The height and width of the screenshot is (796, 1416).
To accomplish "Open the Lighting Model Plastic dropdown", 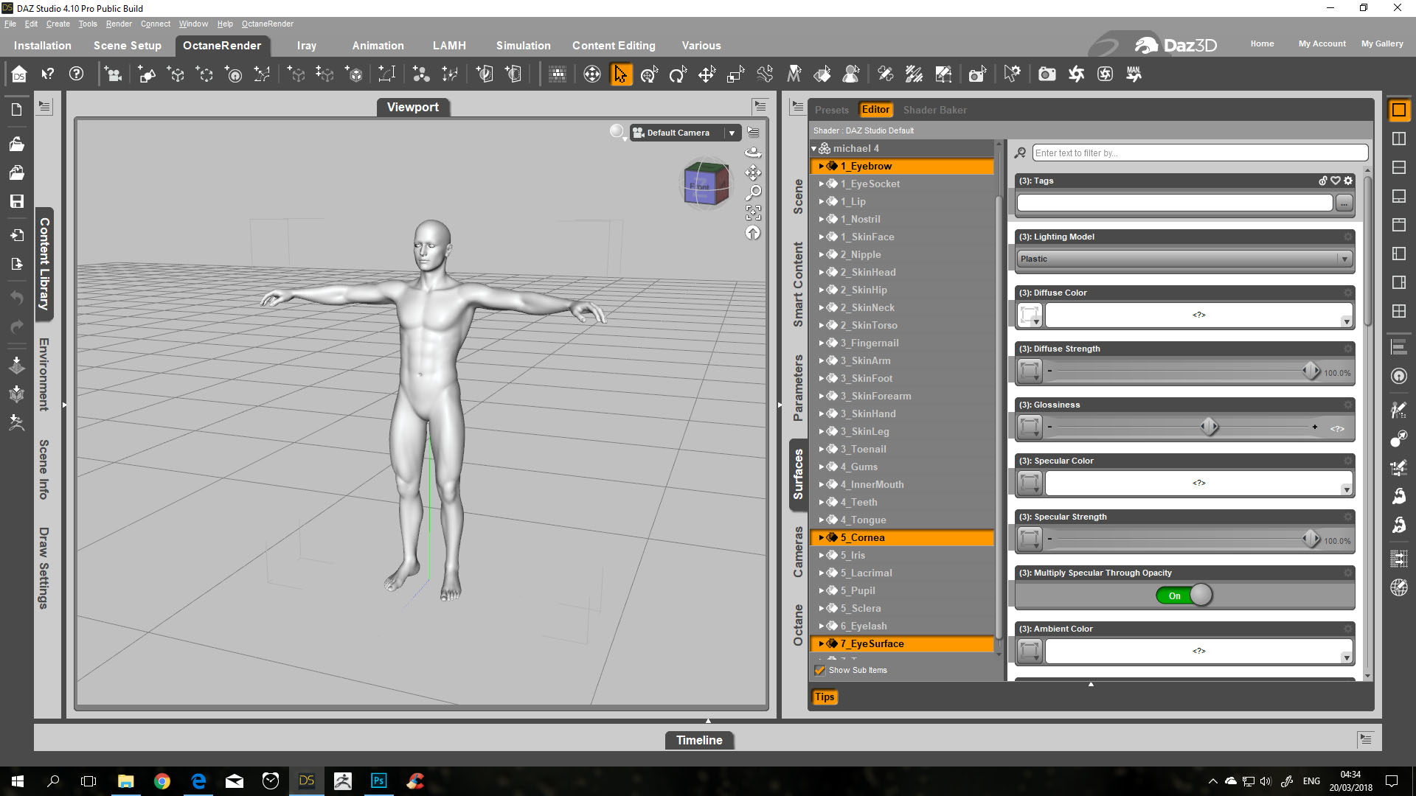I will [1184, 259].
